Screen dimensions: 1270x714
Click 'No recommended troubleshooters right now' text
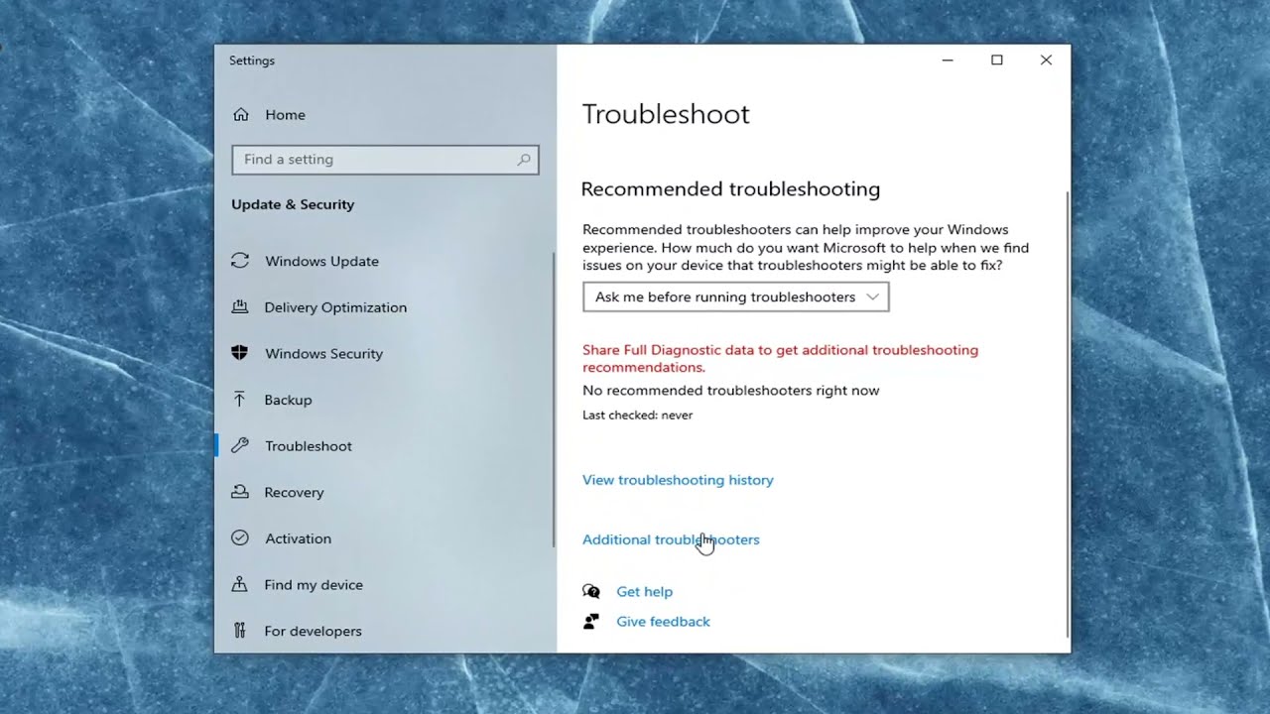pos(730,391)
